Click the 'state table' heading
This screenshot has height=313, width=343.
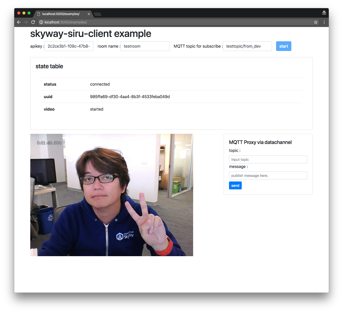(49, 66)
